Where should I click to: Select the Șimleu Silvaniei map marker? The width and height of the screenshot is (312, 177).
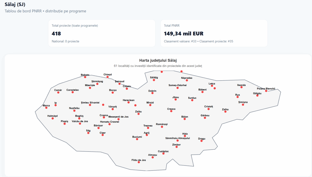90,105
